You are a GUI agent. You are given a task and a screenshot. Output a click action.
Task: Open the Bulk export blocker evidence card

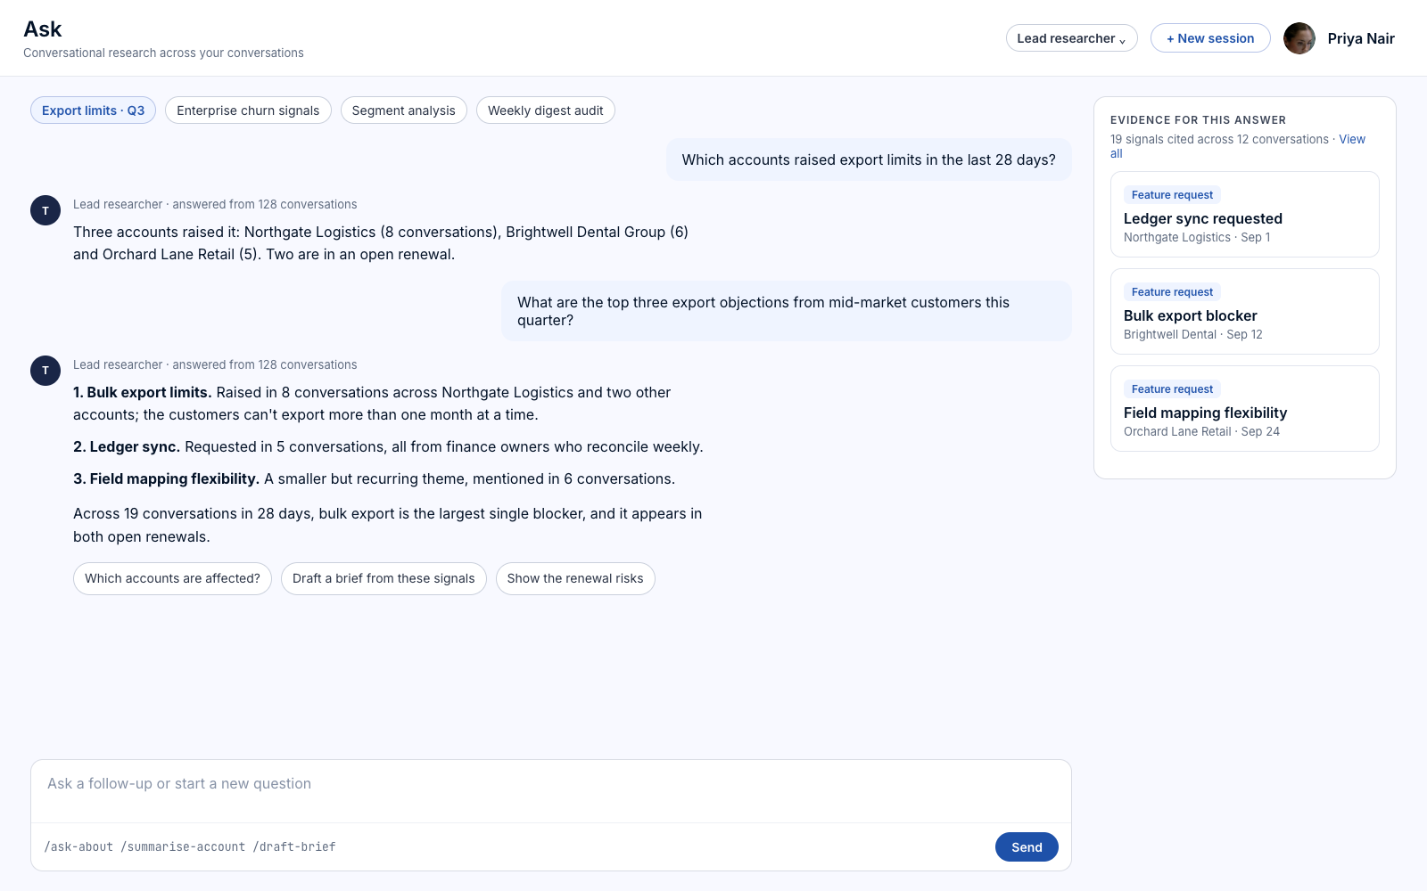[x=1244, y=311]
